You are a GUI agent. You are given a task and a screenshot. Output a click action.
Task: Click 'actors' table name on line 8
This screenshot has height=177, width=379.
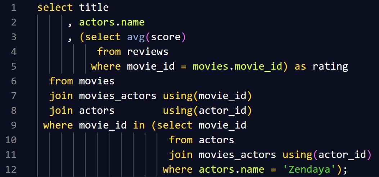click(97, 111)
